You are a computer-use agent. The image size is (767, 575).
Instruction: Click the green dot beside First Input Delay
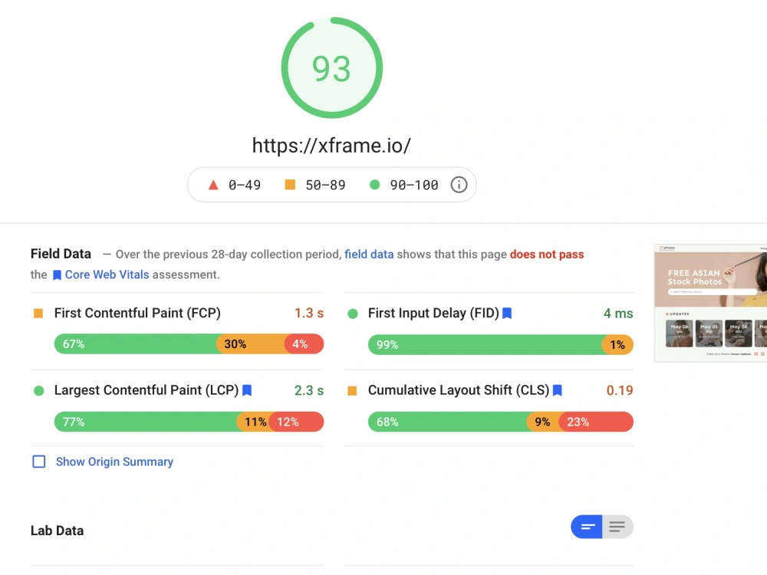click(353, 314)
